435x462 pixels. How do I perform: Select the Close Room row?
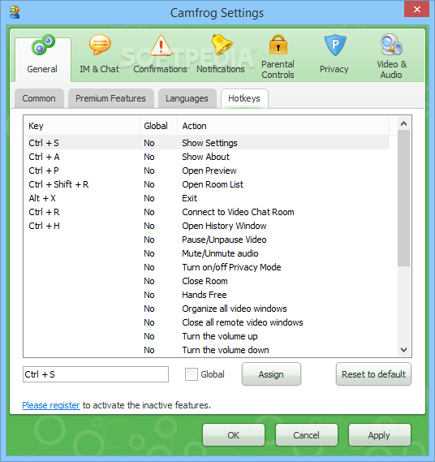click(209, 281)
